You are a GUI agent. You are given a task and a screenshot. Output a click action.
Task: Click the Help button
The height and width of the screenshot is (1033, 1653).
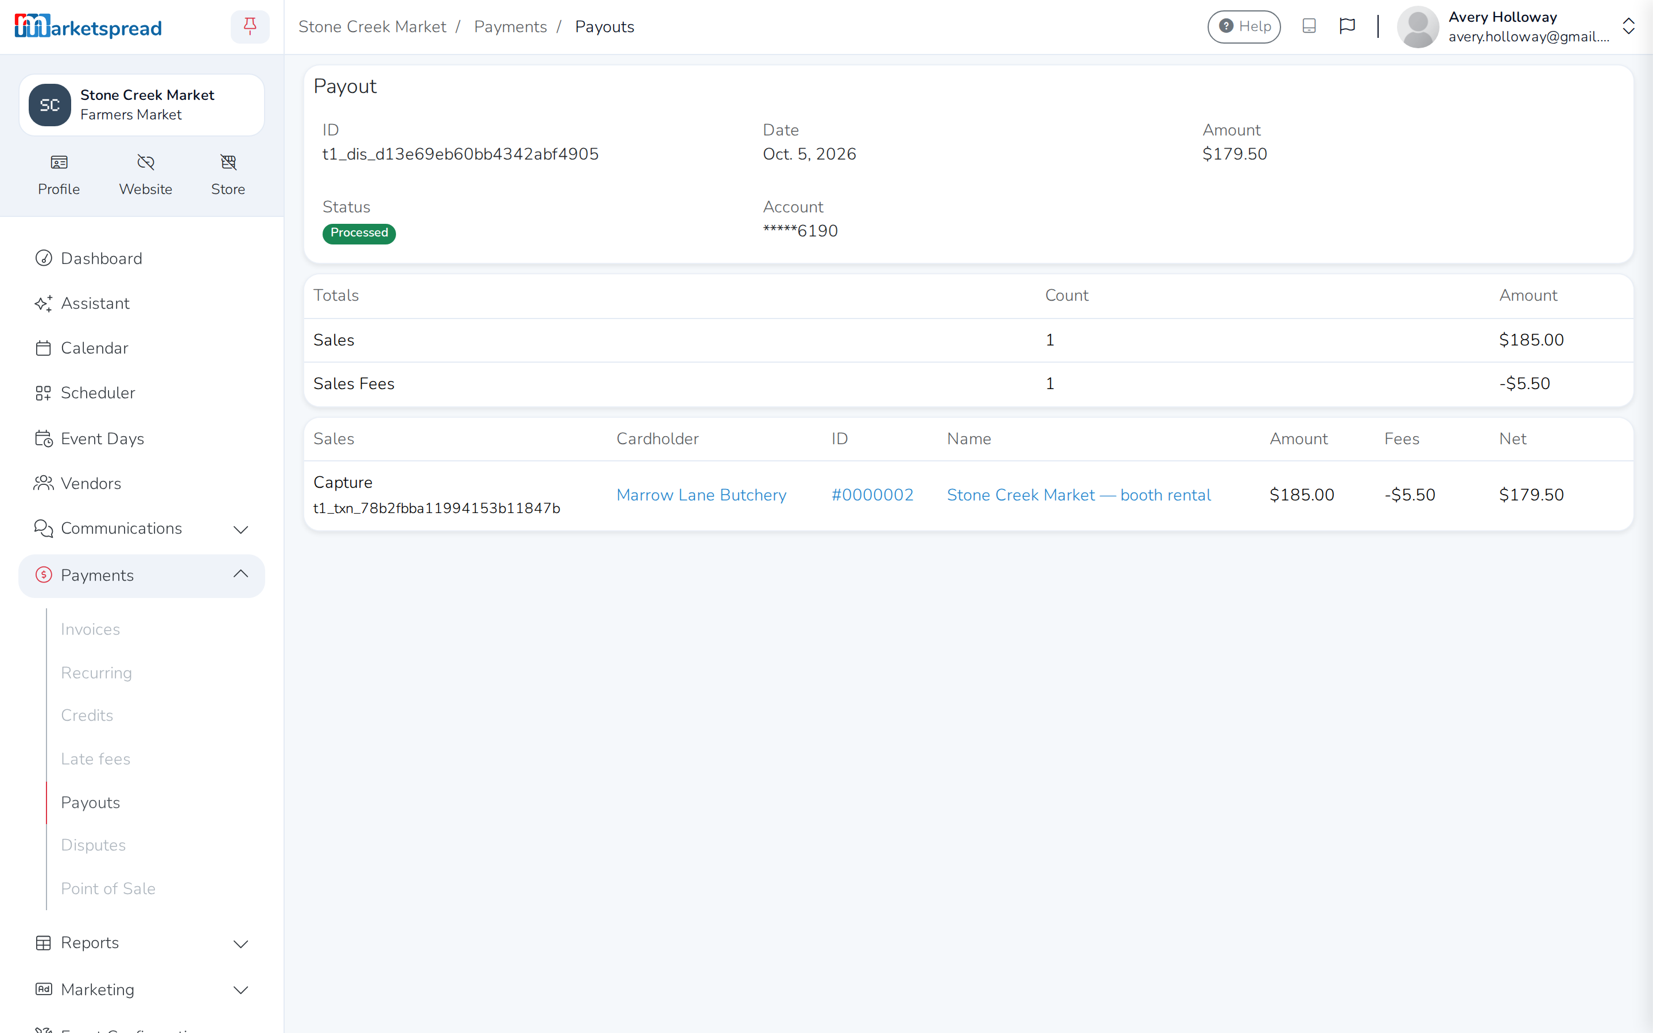tap(1244, 26)
